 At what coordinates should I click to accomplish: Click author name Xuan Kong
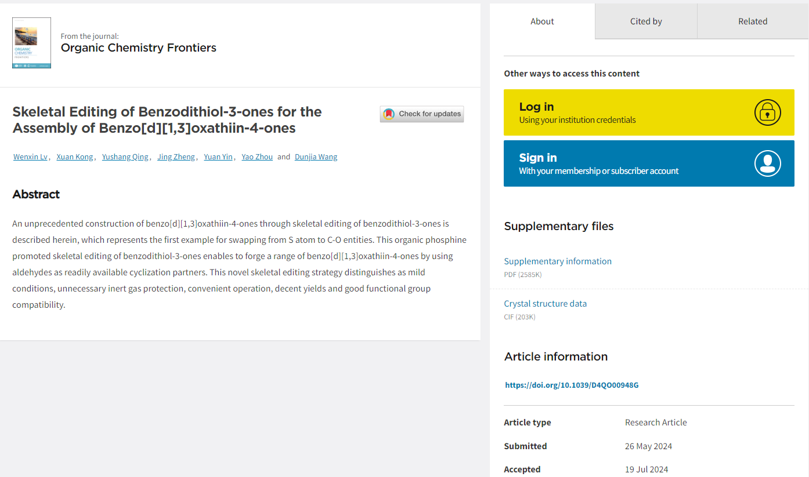(74, 157)
